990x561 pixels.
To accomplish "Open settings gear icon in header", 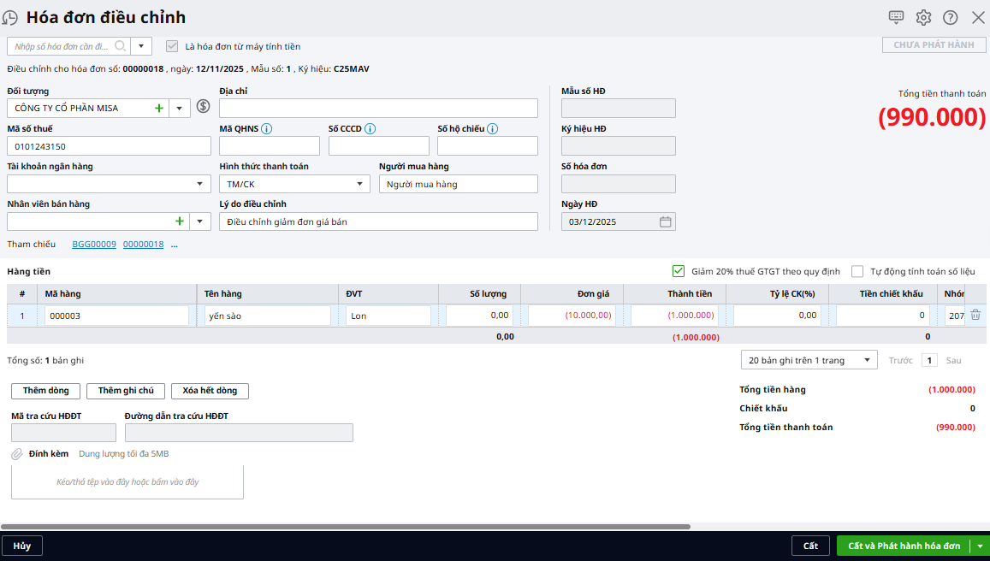I will 923,17.
